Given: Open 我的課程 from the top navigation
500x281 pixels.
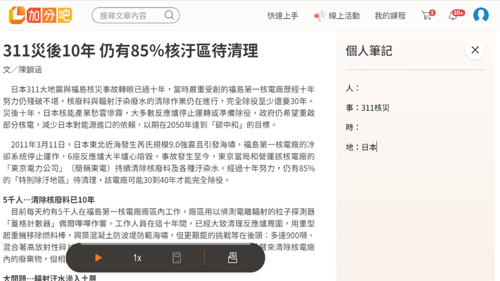Looking at the screenshot, I should pyautogui.click(x=390, y=16).
